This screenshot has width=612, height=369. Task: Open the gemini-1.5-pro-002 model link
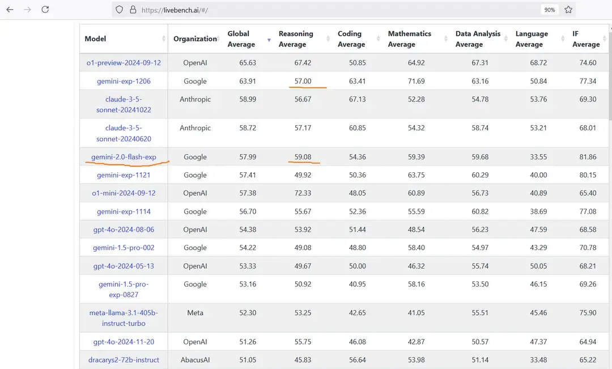point(124,248)
